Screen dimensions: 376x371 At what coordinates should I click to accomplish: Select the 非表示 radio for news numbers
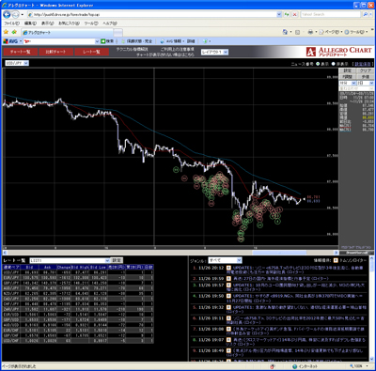pos(333,64)
